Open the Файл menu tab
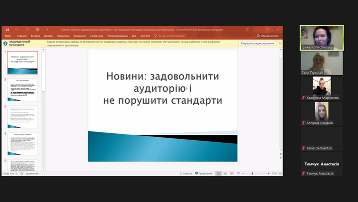Image resolution: width=358 pixels, height=202 pixels. [8, 36]
